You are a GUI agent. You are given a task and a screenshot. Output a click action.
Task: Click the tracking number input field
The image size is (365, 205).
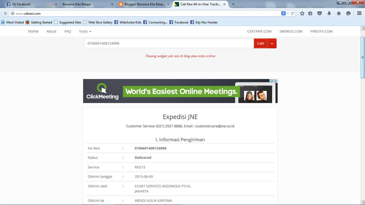click(x=169, y=43)
